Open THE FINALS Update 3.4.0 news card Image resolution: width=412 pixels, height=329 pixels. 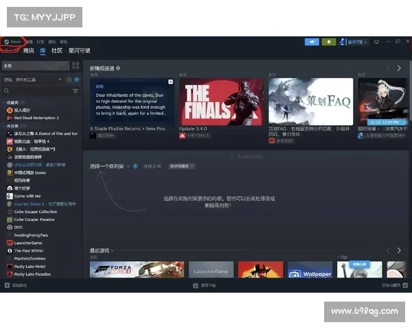[x=221, y=102]
